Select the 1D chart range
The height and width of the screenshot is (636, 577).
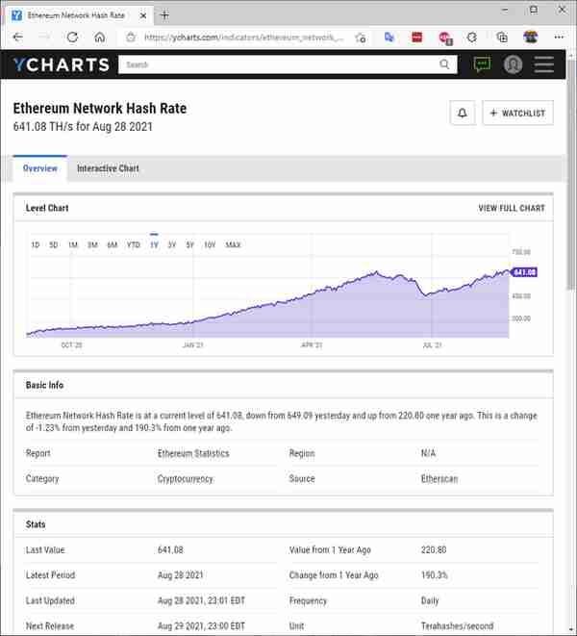click(x=36, y=245)
